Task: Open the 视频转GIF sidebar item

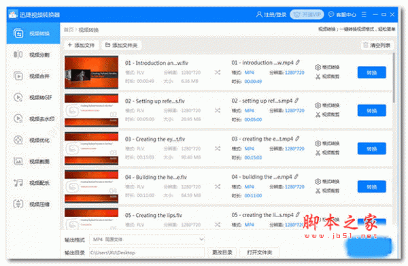Action: coord(33,97)
